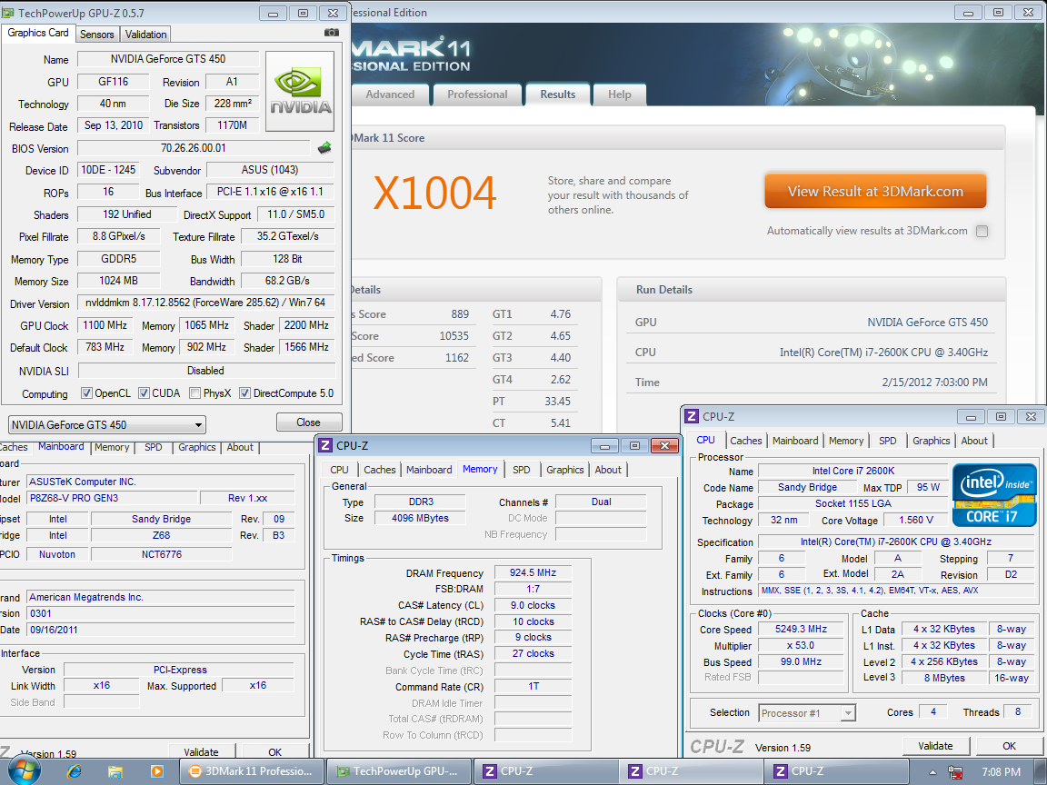The width and height of the screenshot is (1047, 785).
Task: Click the Physics score 10535 value
Action: (x=454, y=336)
